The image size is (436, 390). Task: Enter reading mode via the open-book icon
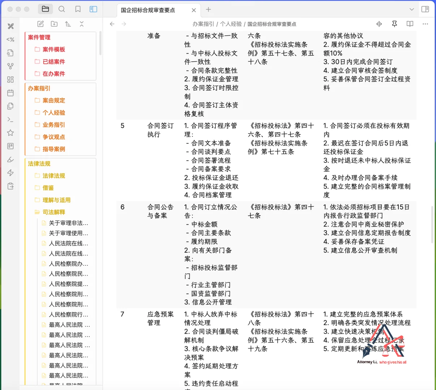coord(410,24)
